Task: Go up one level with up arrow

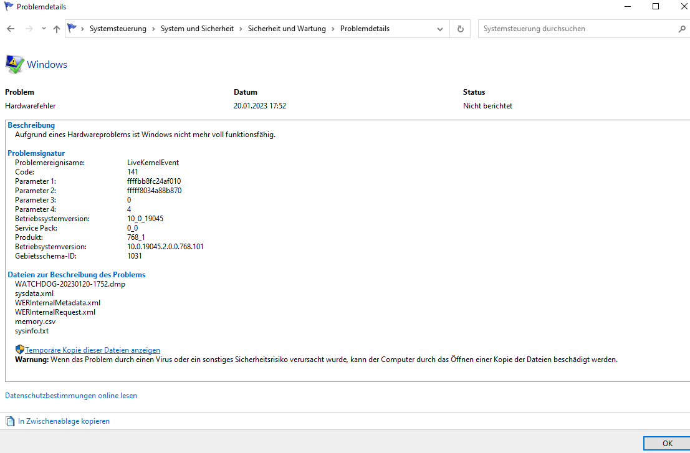Action: coord(56,29)
